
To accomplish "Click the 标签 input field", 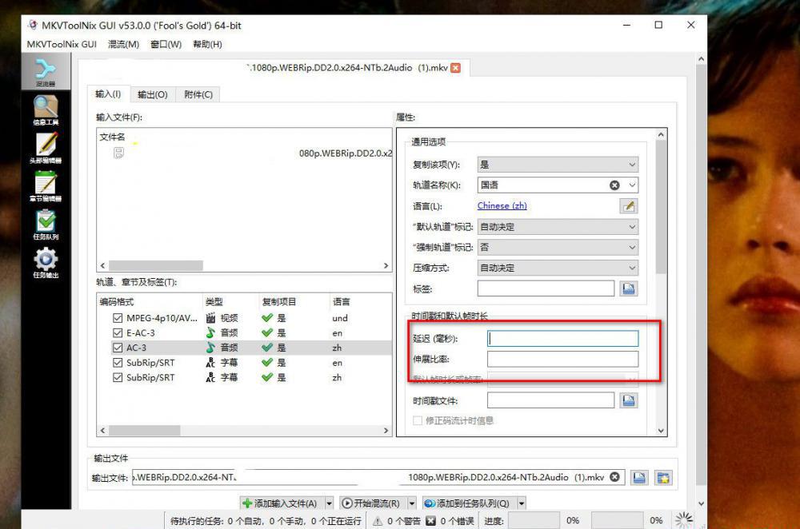I will pyautogui.click(x=546, y=288).
